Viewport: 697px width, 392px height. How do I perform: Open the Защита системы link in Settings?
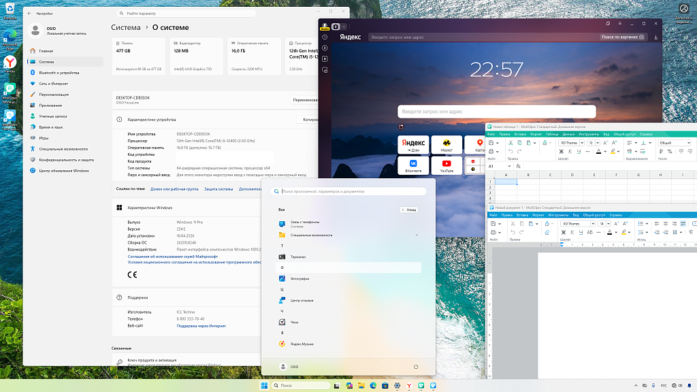[x=218, y=189]
